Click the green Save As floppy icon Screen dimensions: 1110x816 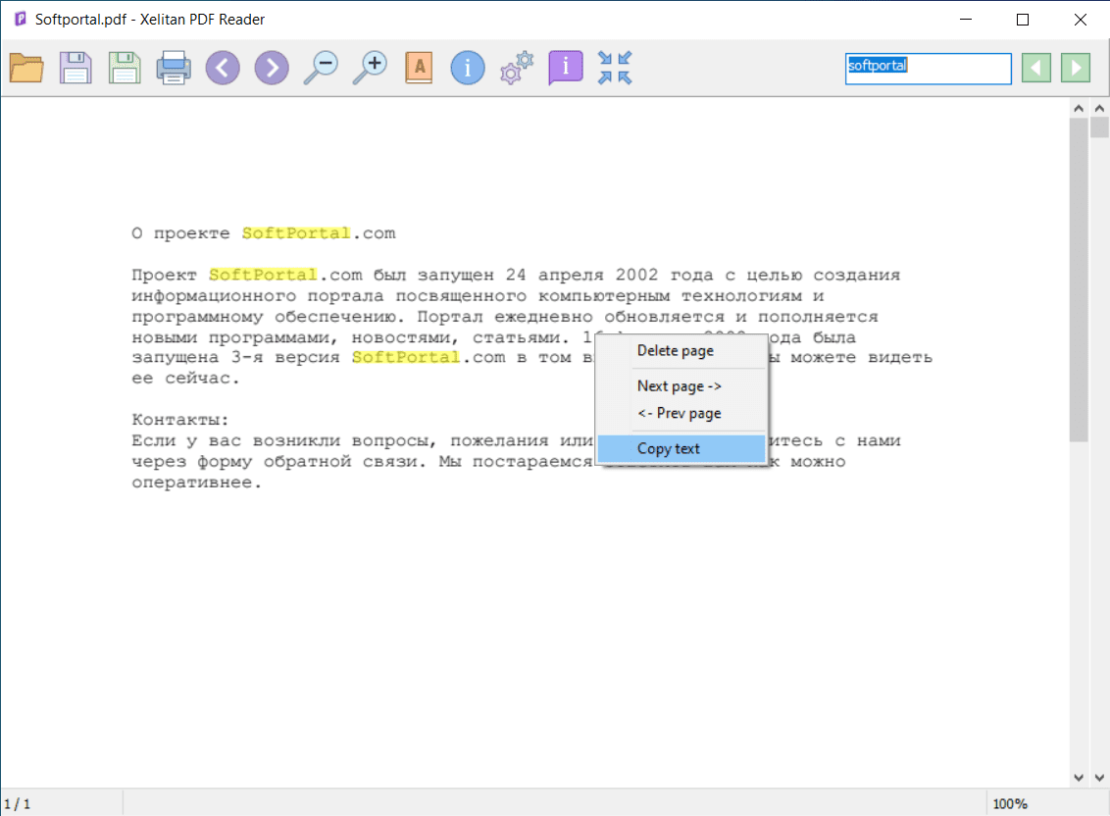[x=125, y=68]
